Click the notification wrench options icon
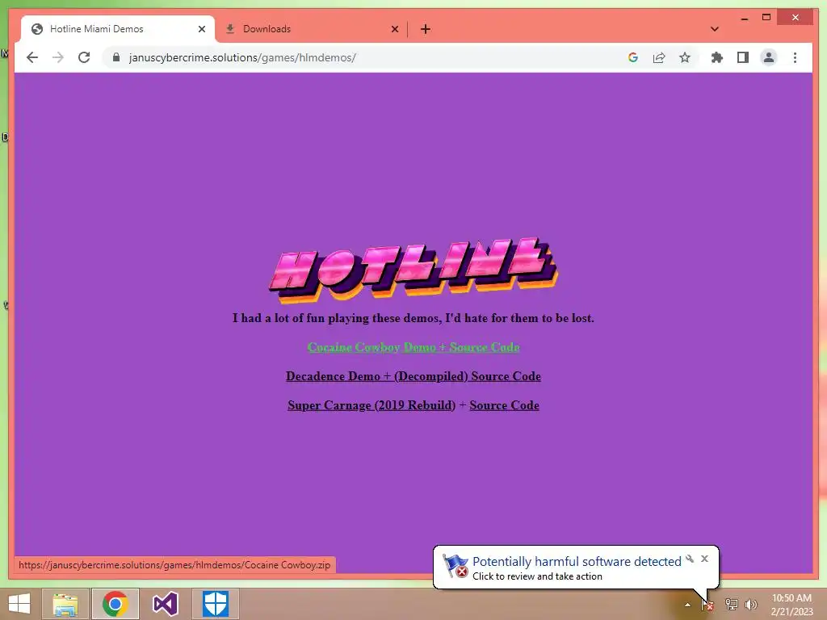The image size is (827, 620). [690, 559]
